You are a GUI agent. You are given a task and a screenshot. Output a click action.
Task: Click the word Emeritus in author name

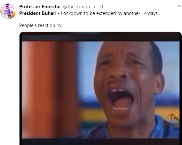click(51, 7)
